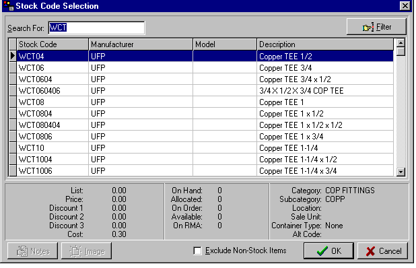
Task: Click description Copper TEE 1-1/4 x 1/2
Action: click(x=298, y=159)
